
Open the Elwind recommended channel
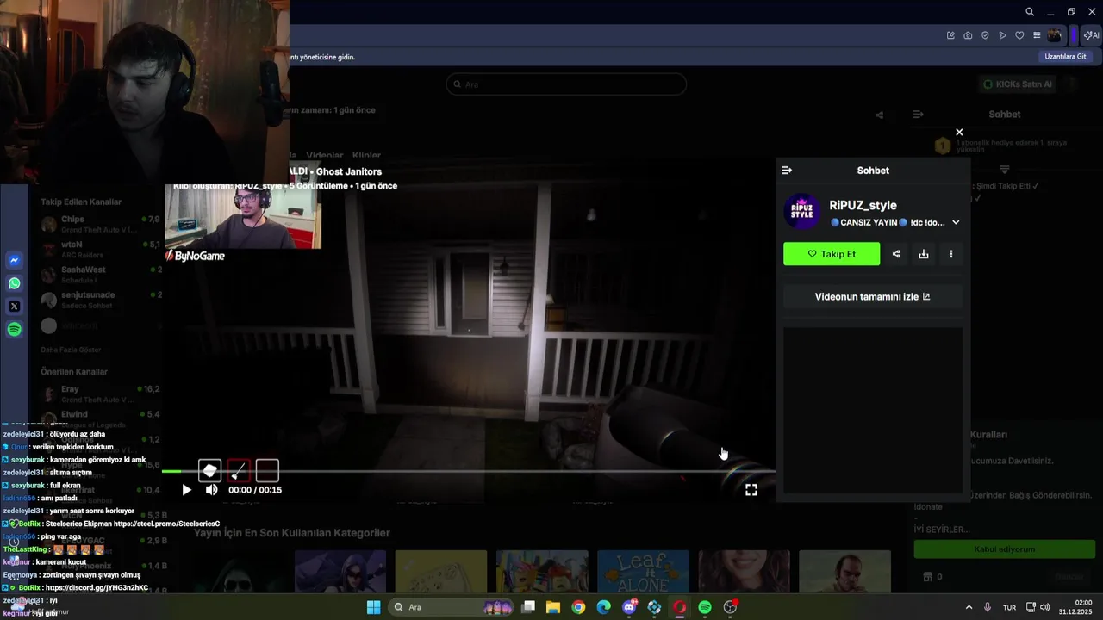point(101,419)
